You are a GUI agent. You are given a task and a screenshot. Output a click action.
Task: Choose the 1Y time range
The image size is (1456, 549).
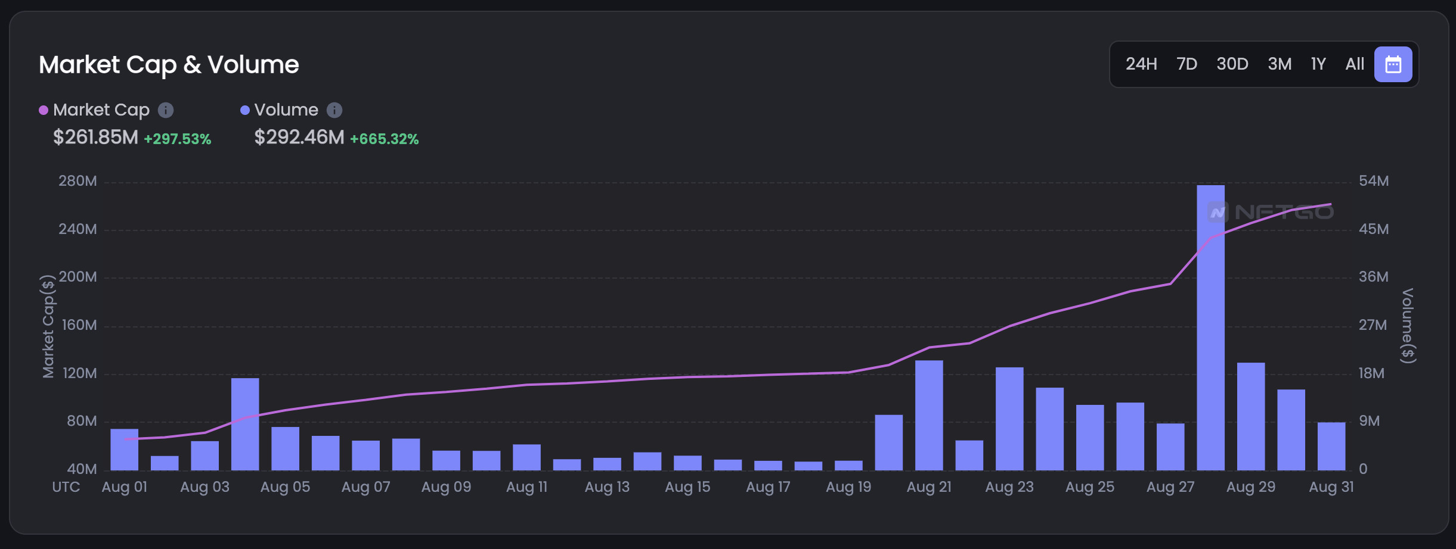tap(1318, 64)
